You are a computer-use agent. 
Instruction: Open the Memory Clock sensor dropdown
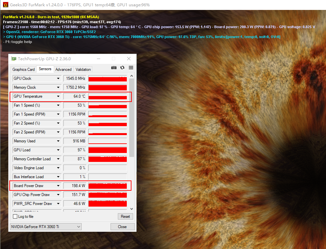(x=58, y=87)
